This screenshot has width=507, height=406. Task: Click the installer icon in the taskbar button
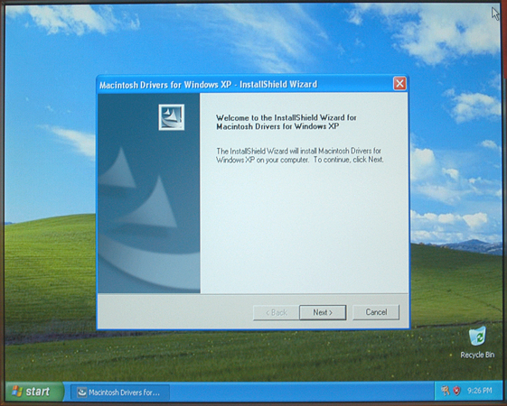pyautogui.click(x=82, y=392)
